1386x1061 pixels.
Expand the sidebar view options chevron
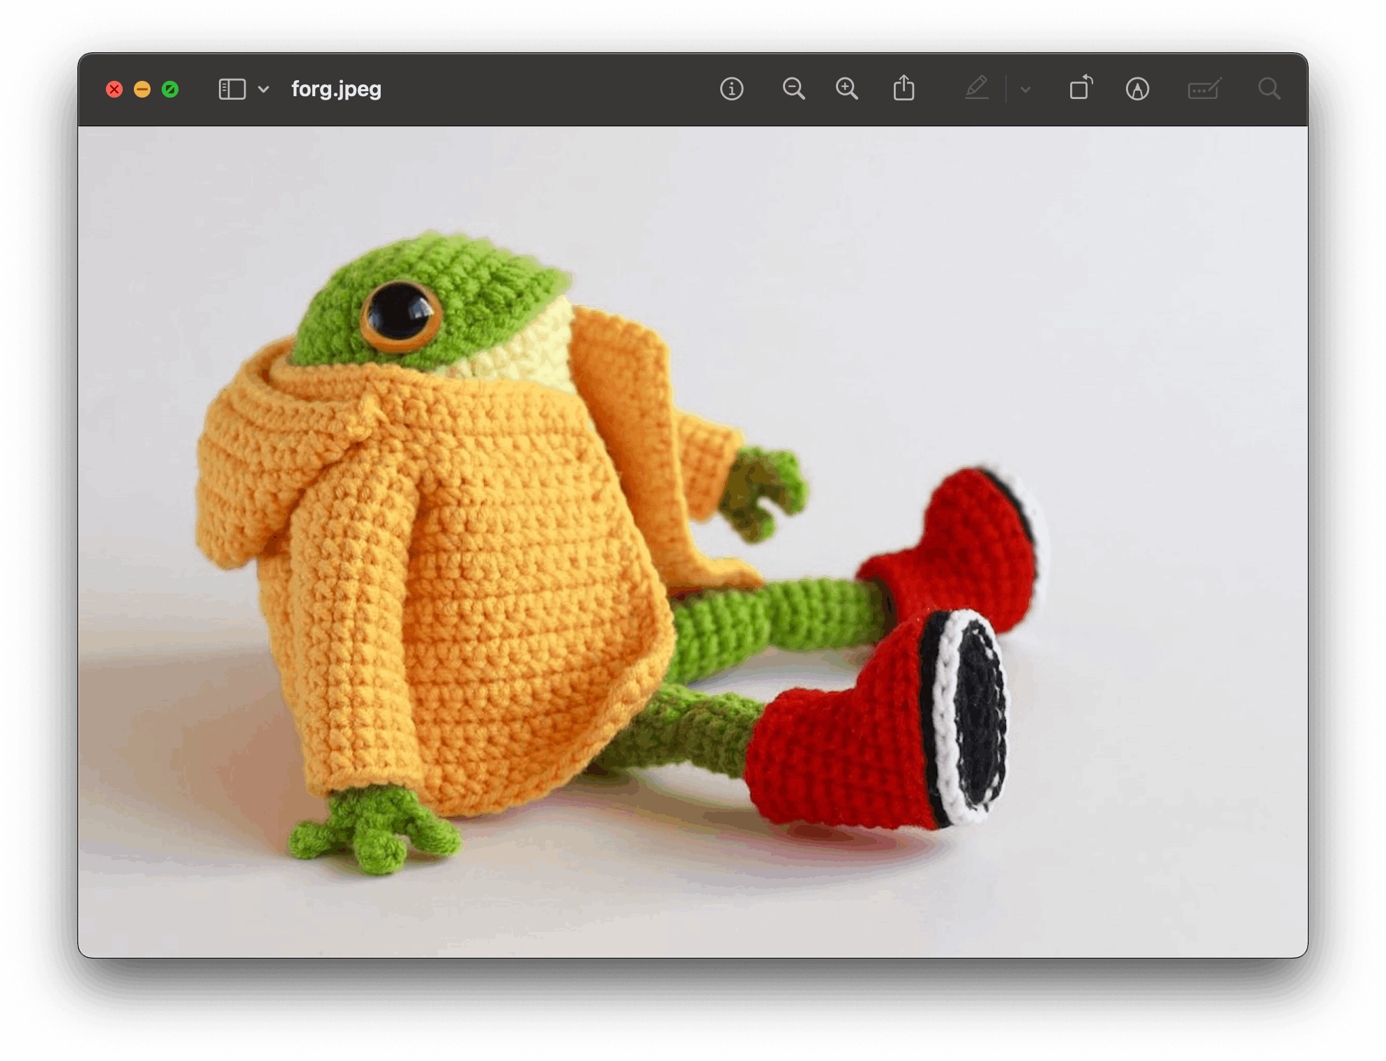[x=264, y=89]
